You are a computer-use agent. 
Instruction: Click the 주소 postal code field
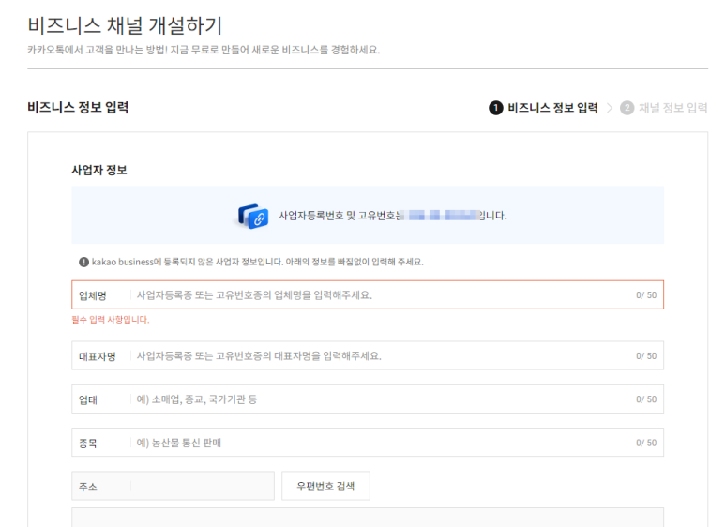173,486
